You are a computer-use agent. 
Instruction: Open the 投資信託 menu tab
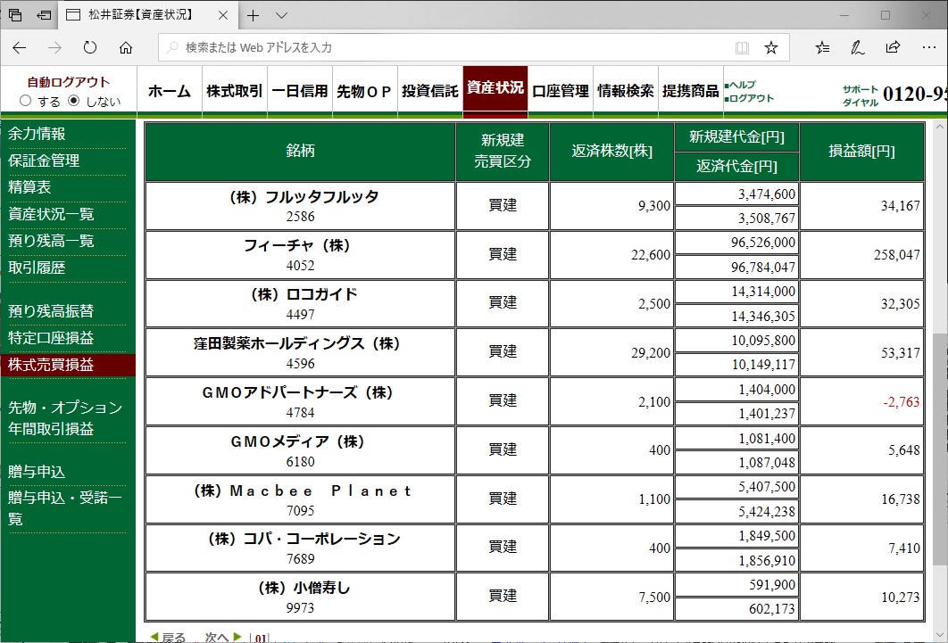[x=429, y=91]
